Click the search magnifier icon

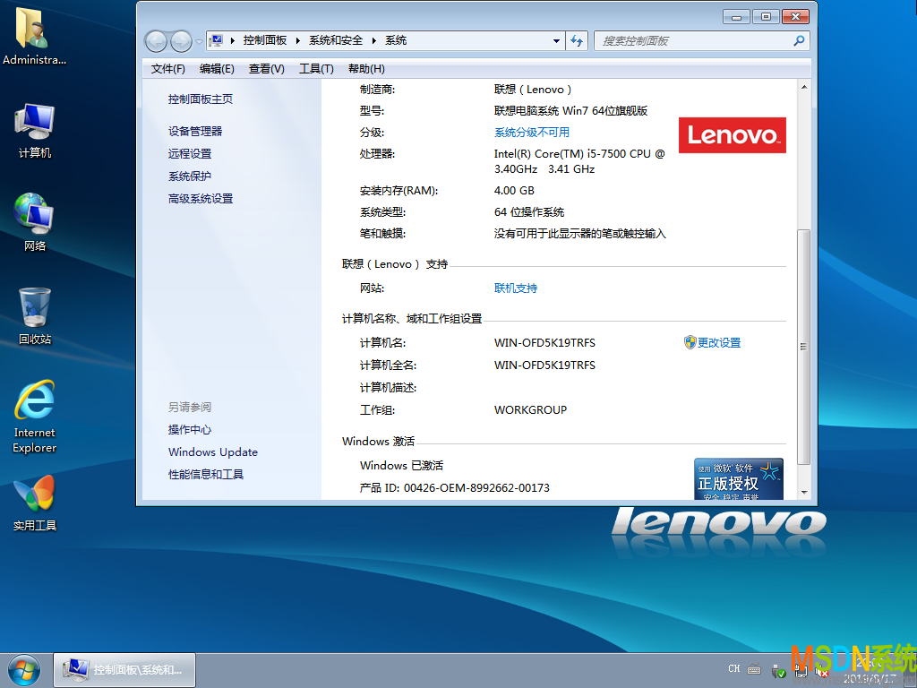(x=799, y=40)
